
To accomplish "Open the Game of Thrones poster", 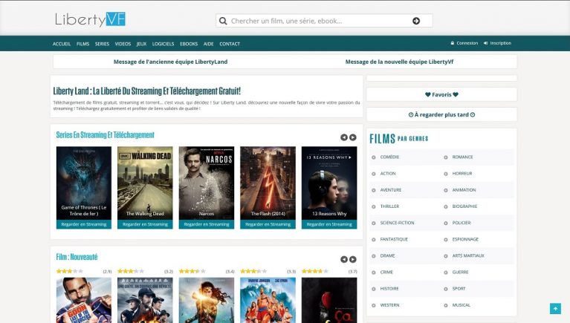I will click(x=84, y=183).
